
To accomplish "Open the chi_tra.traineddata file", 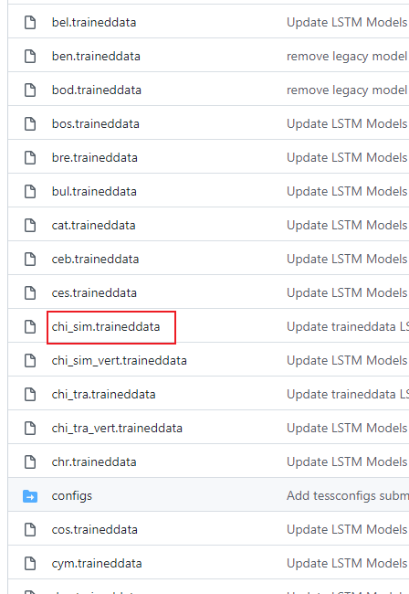I will click(104, 395).
